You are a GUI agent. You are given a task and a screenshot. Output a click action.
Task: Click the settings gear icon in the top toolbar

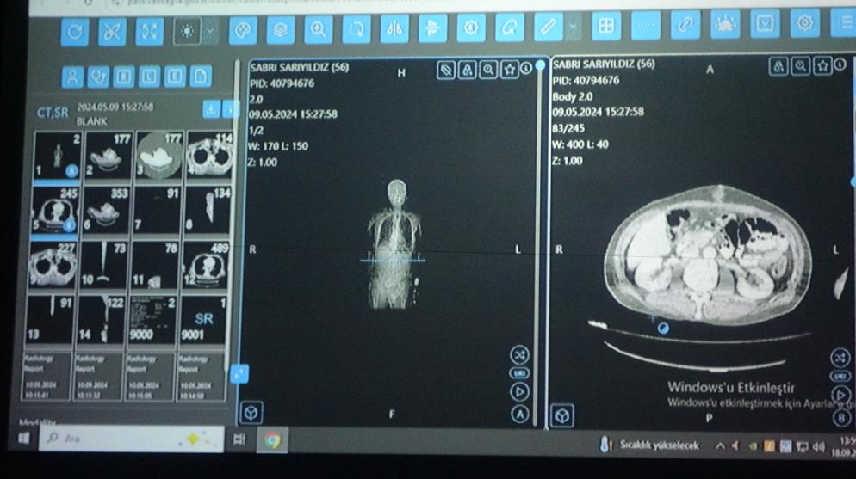click(805, 24)
